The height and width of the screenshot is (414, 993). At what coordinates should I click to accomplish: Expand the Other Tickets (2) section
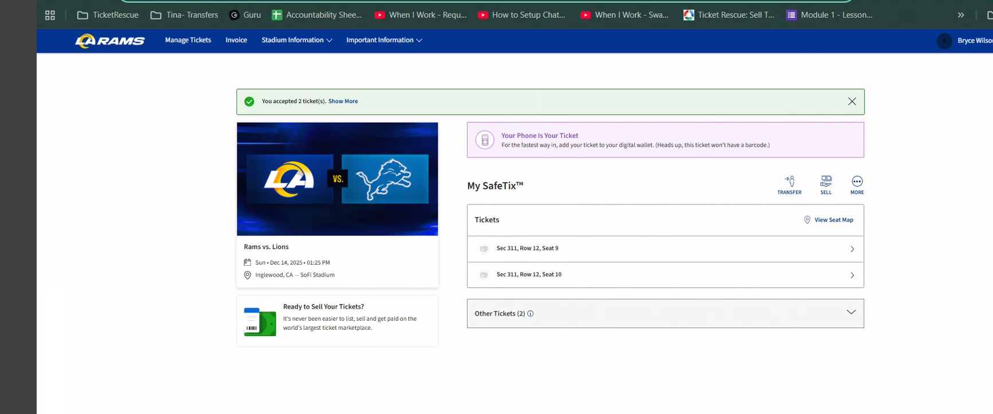tap(665, 313)
